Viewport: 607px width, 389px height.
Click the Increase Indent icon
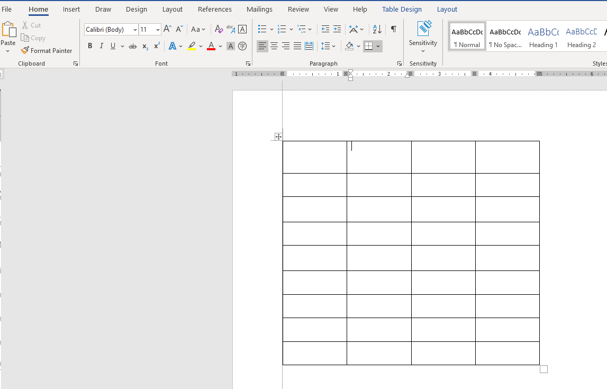coord(337,29)
